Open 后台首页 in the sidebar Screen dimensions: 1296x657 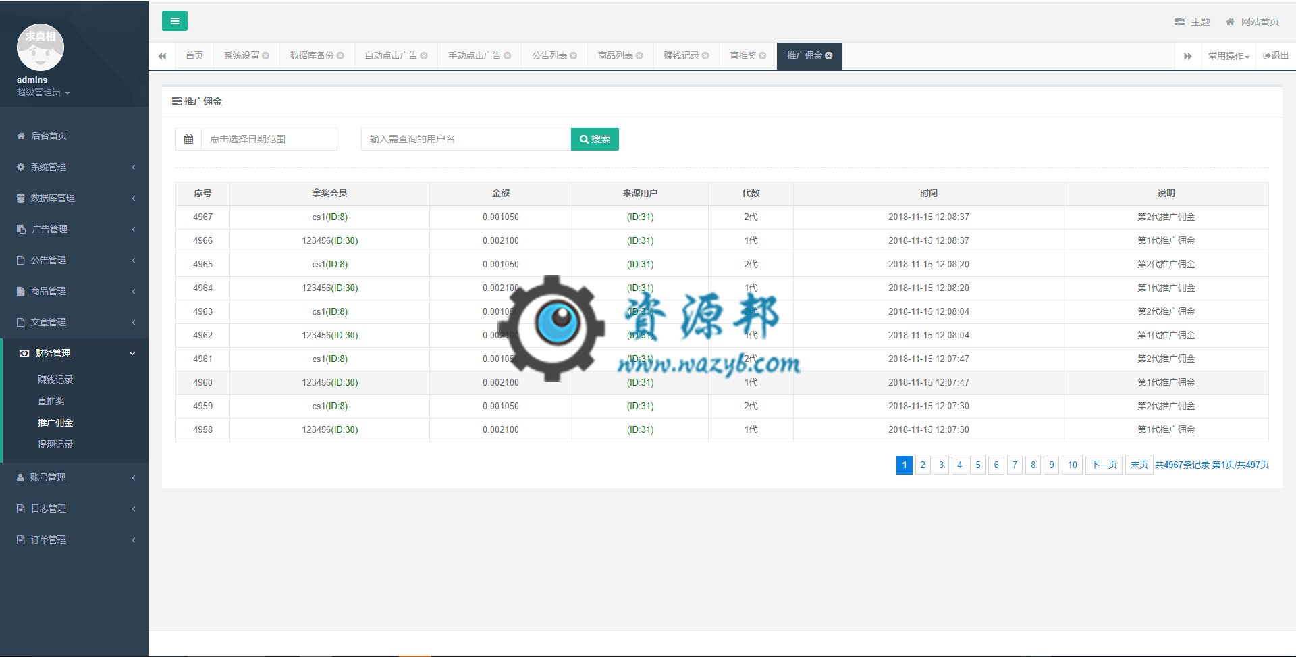(74, 136)
